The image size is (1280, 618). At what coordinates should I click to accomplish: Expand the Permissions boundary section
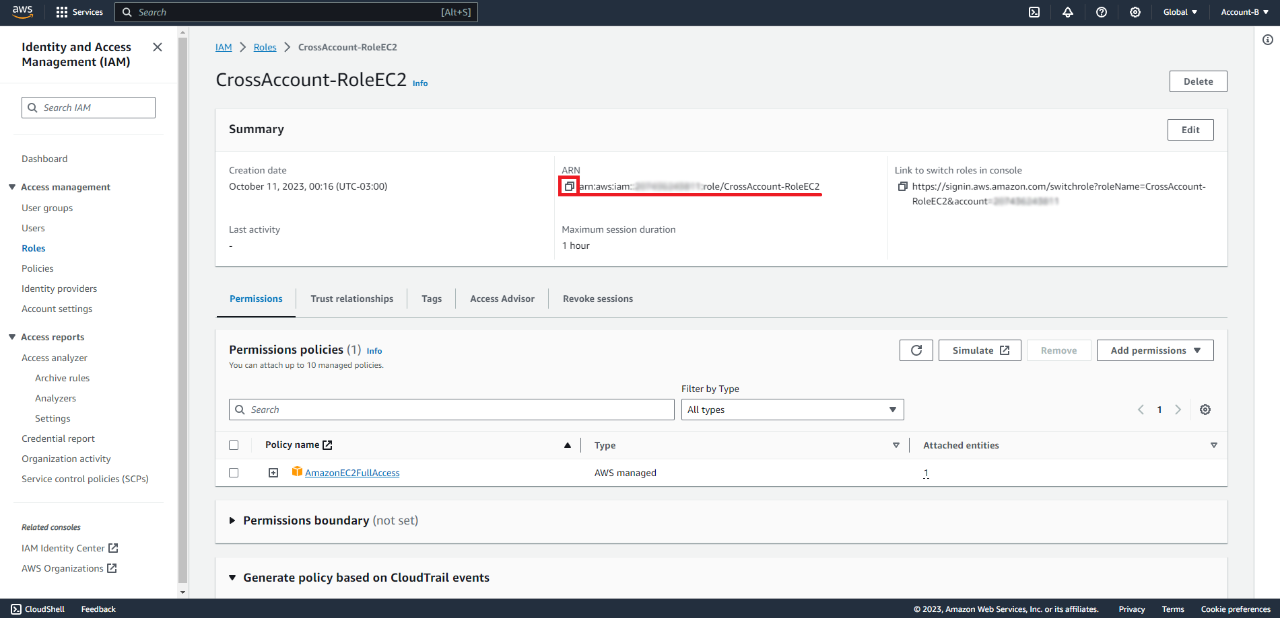click(x=232, y=520)
